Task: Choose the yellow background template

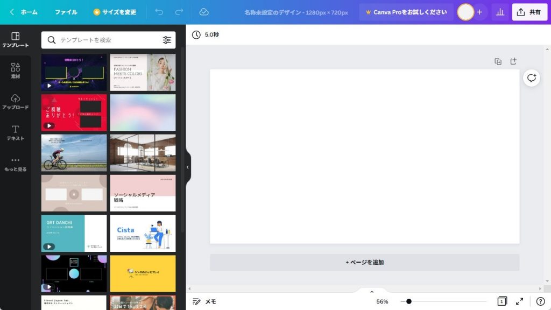Action: coord(143,273)
